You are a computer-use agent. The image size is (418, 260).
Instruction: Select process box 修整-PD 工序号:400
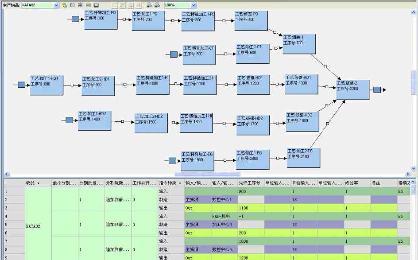coord(251,20)
